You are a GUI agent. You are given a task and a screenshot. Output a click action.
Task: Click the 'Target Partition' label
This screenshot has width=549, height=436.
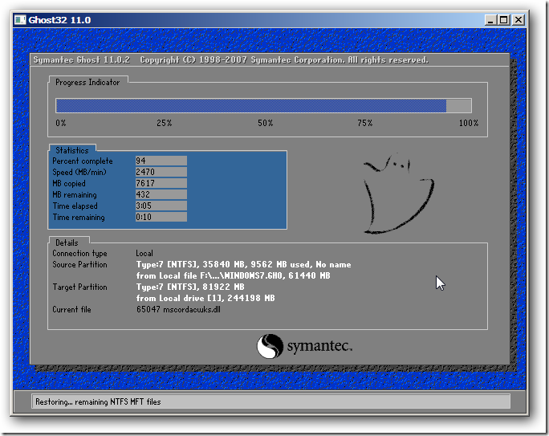pyautogui.click(x=79, y=287)
